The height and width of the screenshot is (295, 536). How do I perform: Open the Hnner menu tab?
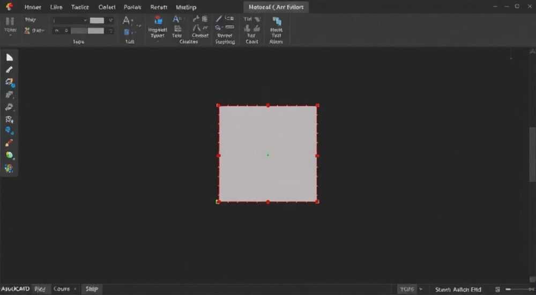[33, 7]
